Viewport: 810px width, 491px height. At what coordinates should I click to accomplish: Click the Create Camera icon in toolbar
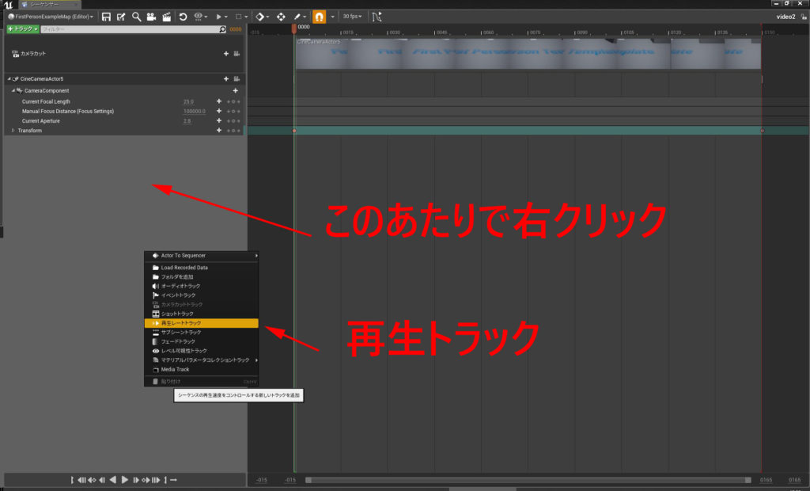coord(151,17)
